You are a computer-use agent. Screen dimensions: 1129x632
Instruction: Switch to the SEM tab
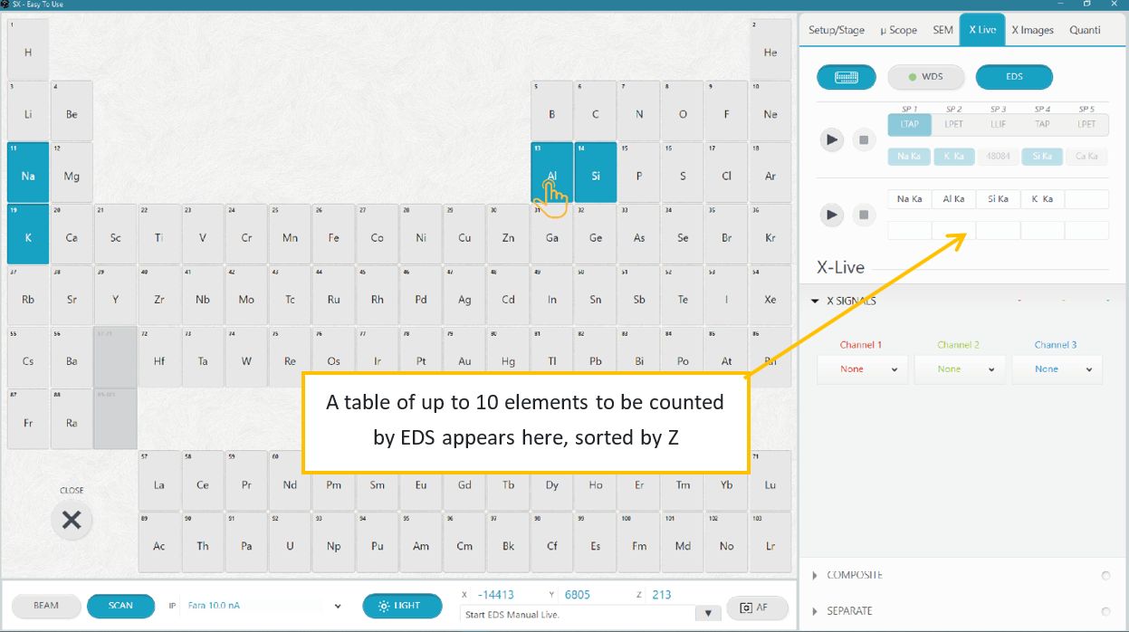point(942,30)
